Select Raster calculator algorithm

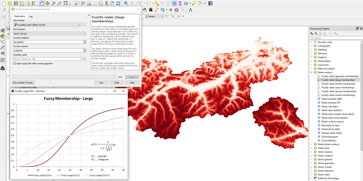point(330,106)
